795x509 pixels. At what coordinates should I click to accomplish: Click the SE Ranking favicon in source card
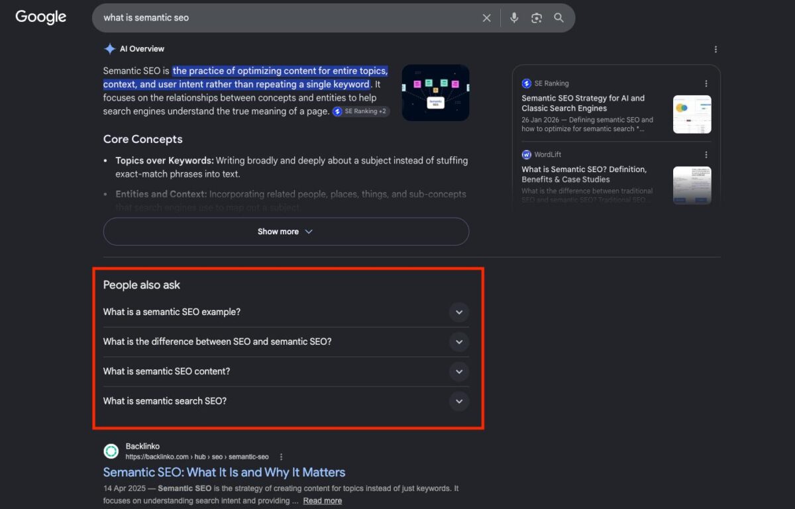527,83
